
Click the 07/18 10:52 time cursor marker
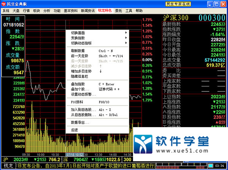(75, 154)
